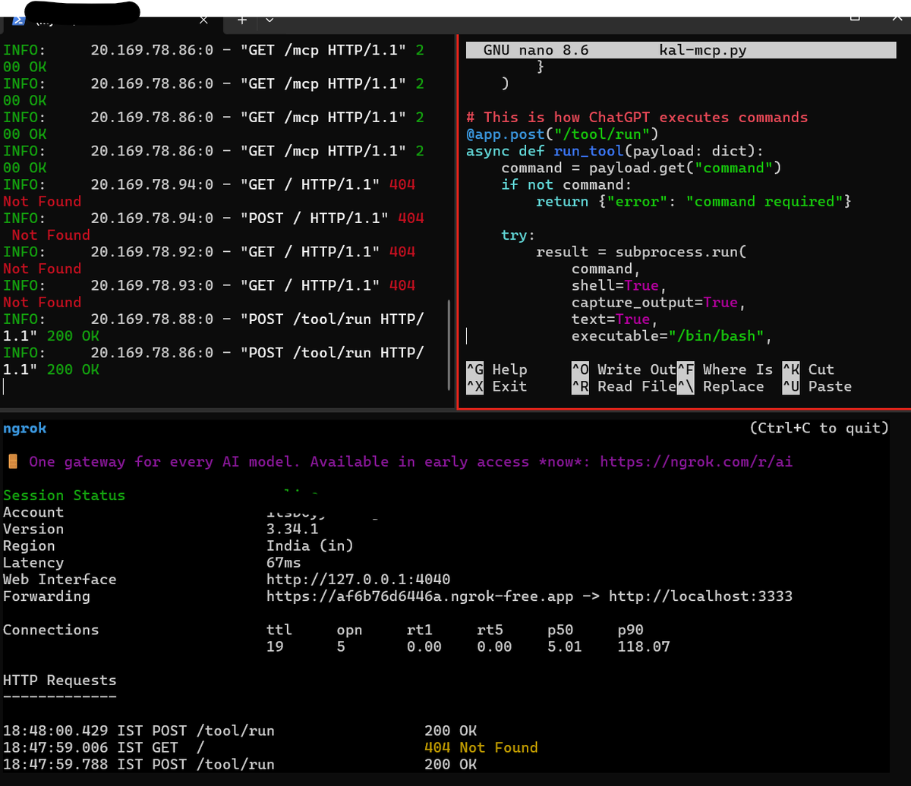The width and height of the screenshot is (911, 786).
Task: Click the shell=True argument line
Action: click(x=619, y=285)
